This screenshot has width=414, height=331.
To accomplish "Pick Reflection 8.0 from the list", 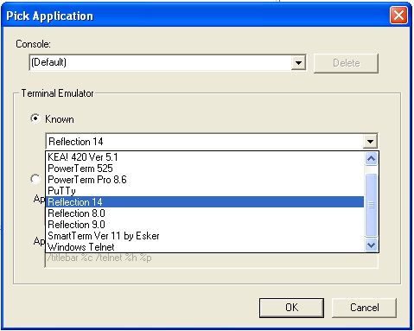I will pyautogui.click(x=205, y=213).
